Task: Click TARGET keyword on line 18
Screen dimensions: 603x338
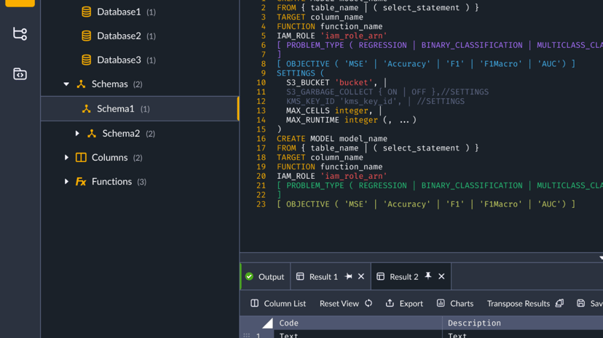Action: [291, 157]
